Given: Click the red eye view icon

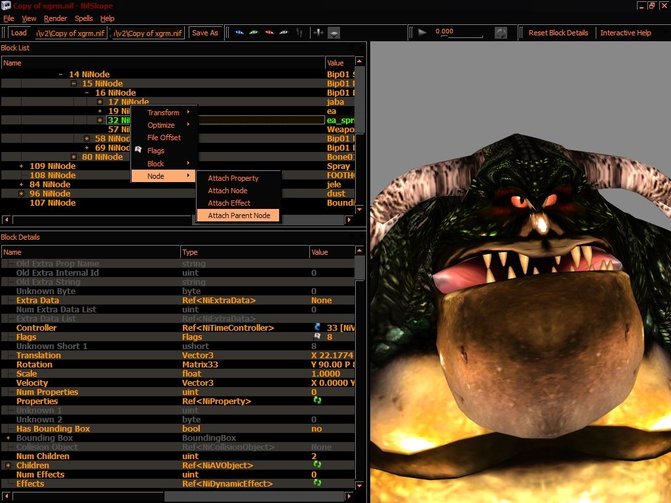Looking at the screenshot, I should pos(269,33).
